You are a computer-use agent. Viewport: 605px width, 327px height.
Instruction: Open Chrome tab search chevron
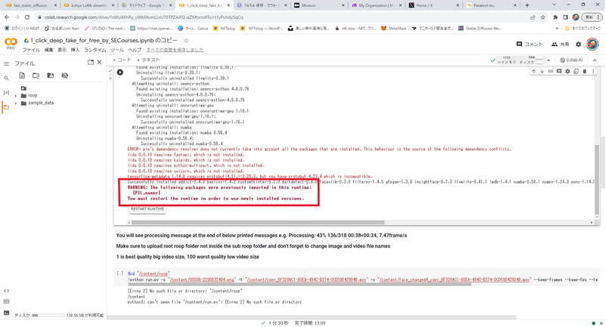[x=554, y=5]
